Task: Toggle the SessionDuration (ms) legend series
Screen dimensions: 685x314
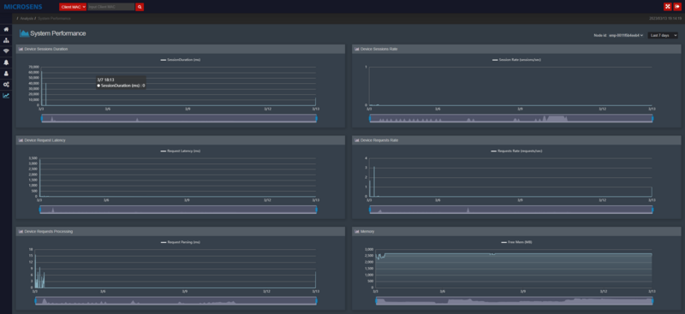Action: 181,59
